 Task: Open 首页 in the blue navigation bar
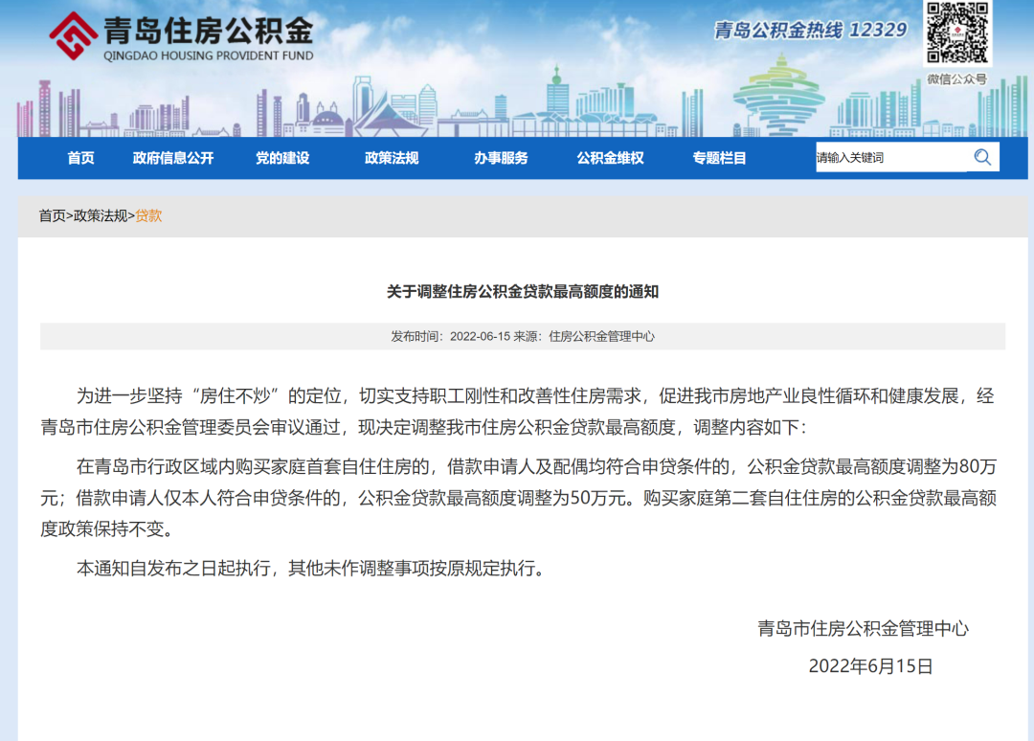(x=80, y=158)
